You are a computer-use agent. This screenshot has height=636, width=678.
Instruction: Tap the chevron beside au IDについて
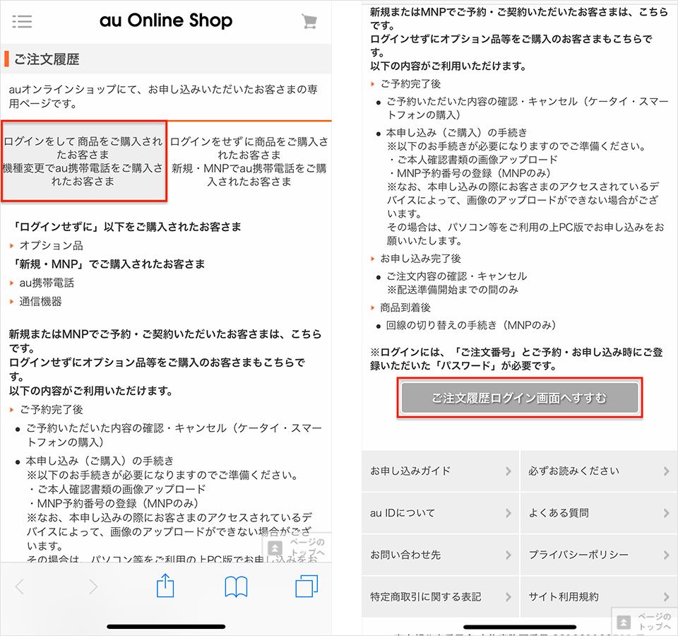(x=509, y=513)
